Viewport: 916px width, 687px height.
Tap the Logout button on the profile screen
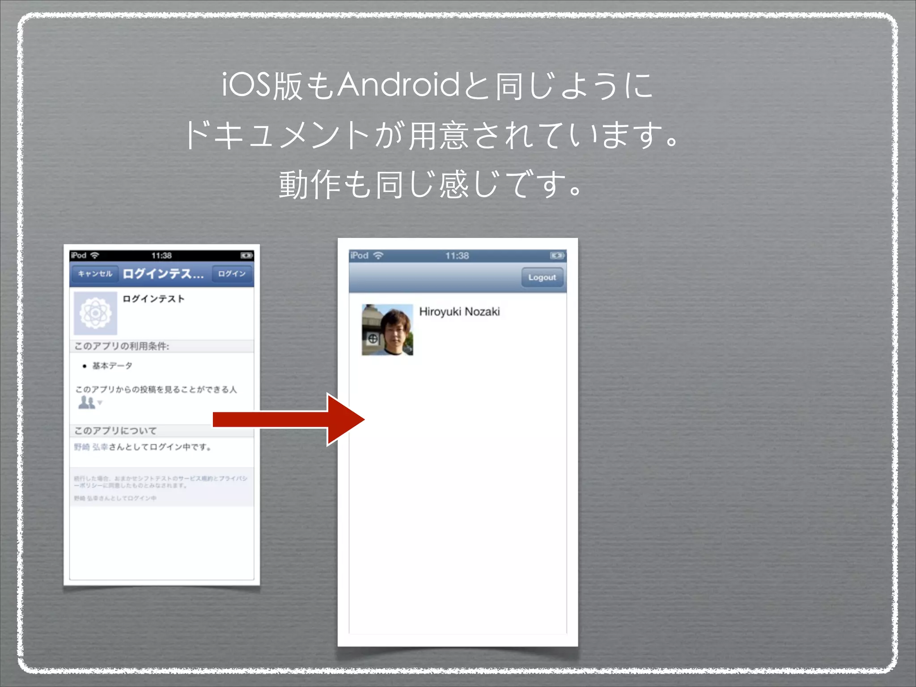coord(542,277)
